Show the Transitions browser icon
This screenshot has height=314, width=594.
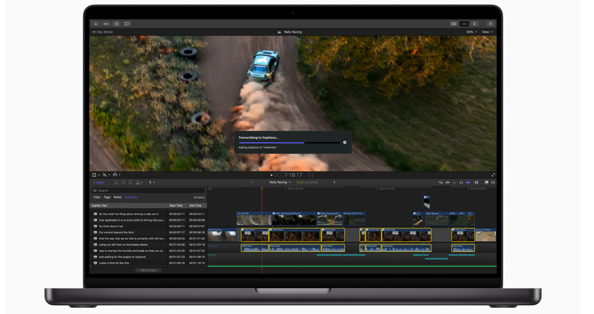(x=493, y=183)
